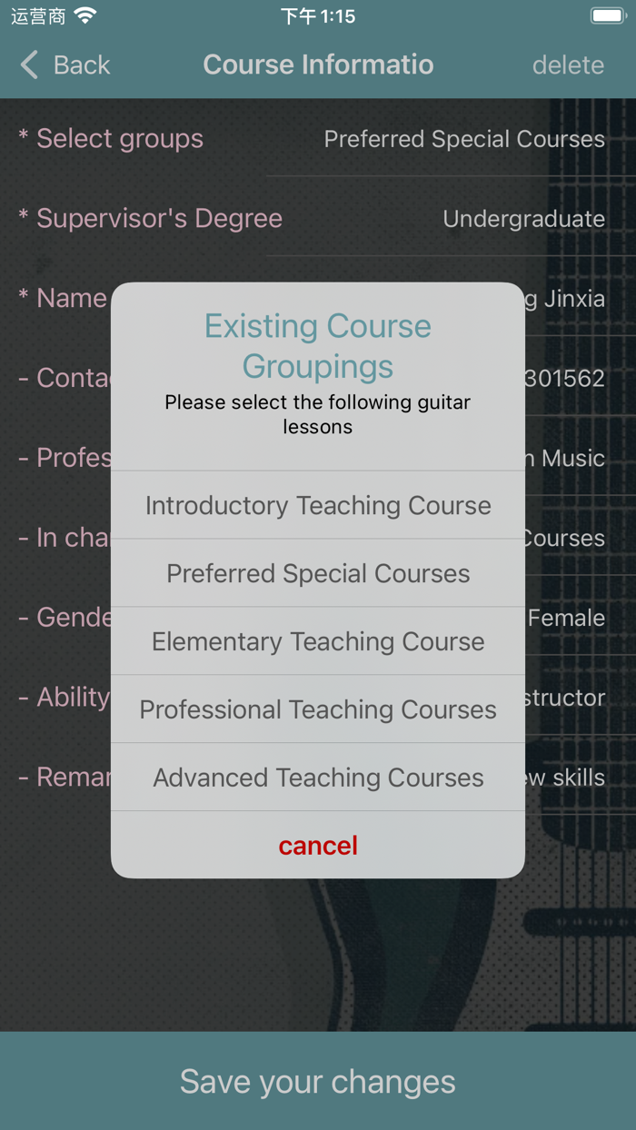Viewport: 636px width, 1130px height.
Task: Tap the Select groups field label
Action: pos(119,139)
